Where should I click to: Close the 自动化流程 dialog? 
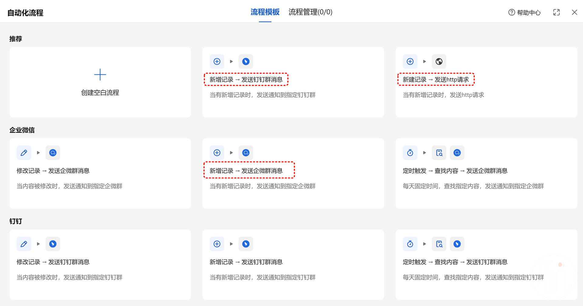pos(574,12)
